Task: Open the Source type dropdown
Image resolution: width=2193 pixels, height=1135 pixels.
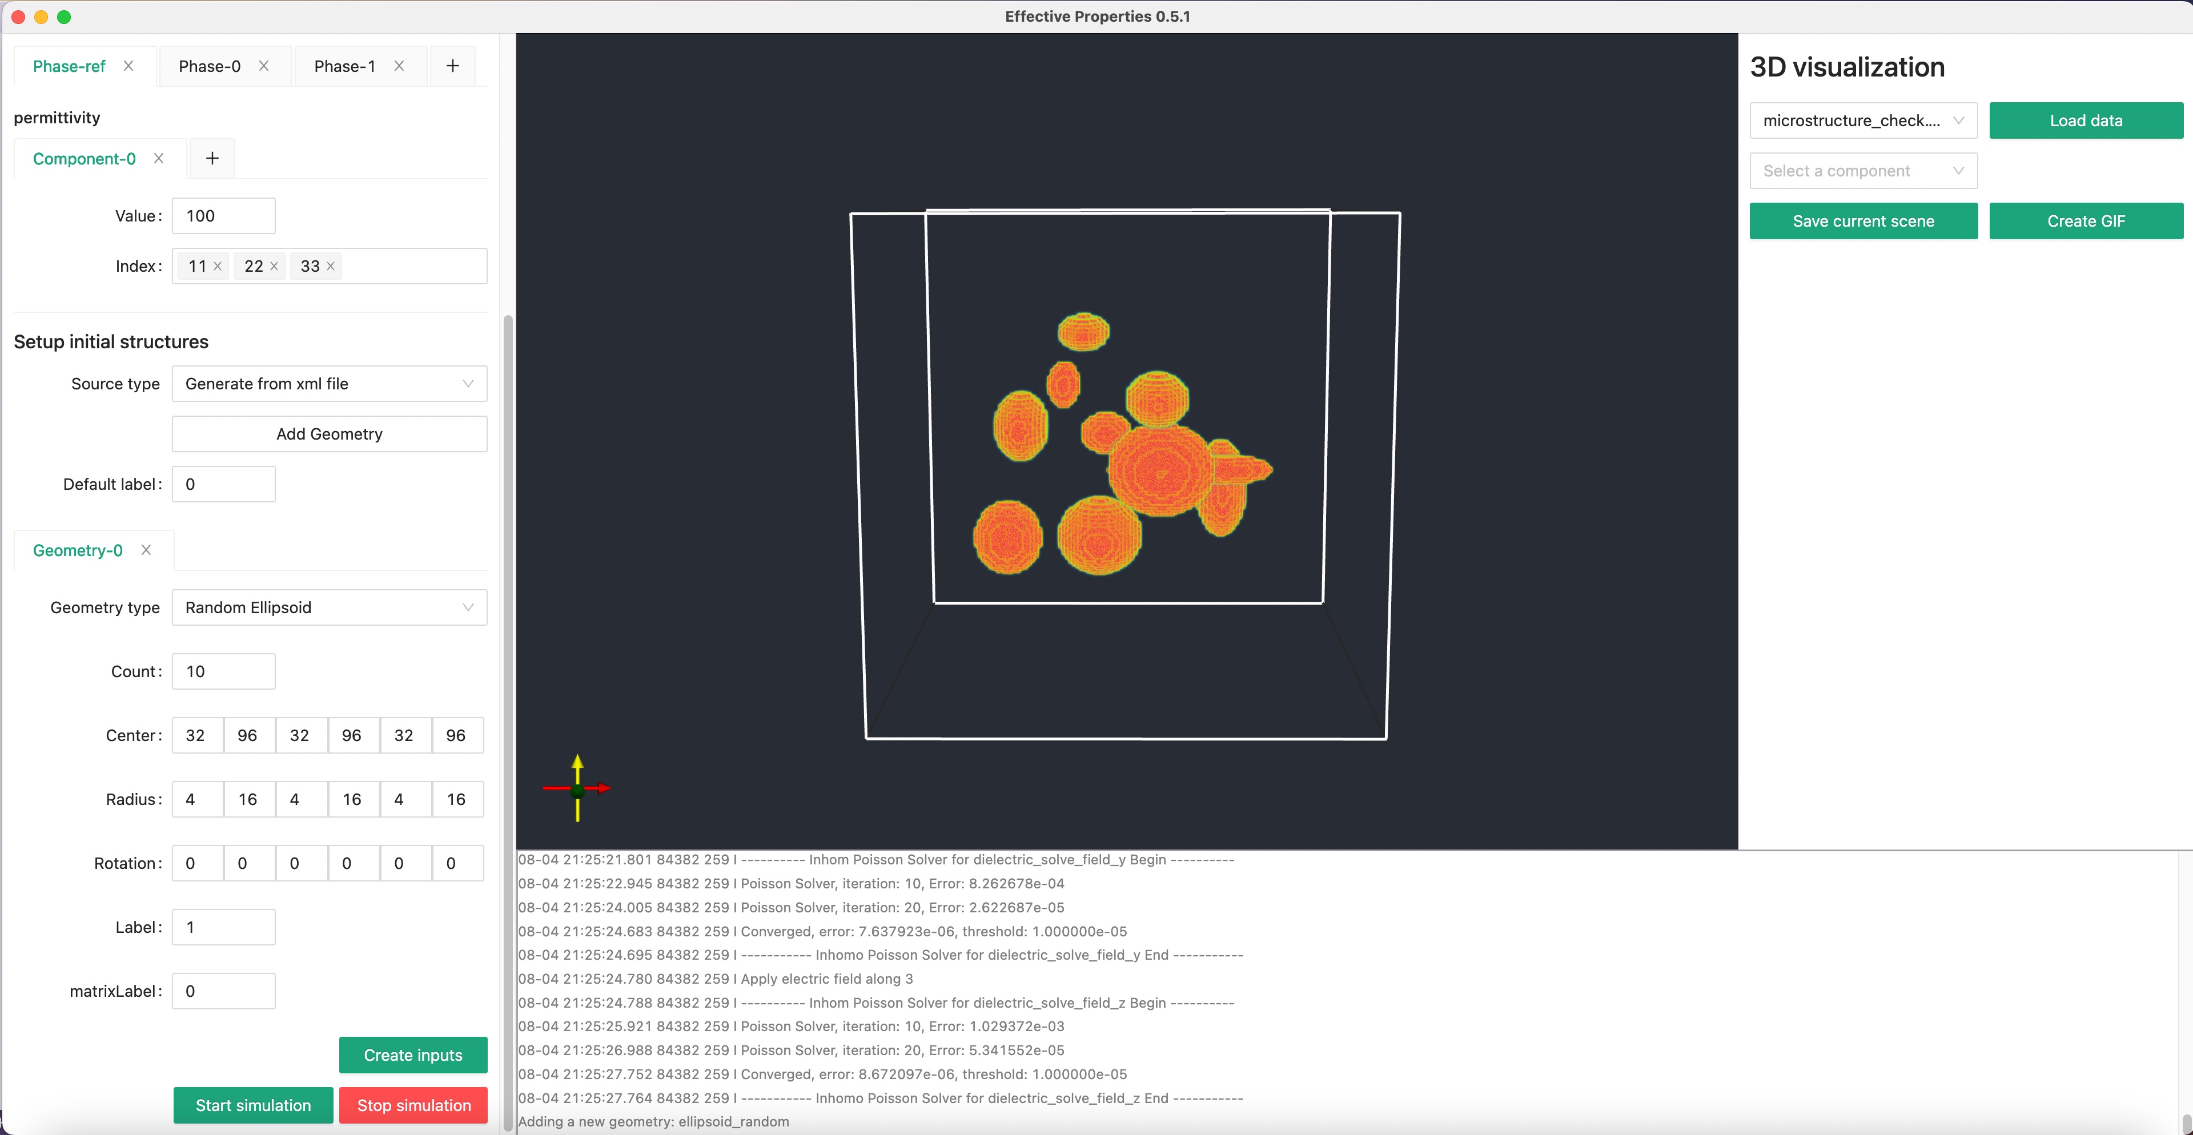Action: tap(330, 384)
